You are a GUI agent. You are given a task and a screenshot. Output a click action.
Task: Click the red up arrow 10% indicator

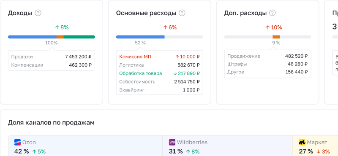(274, 27)
